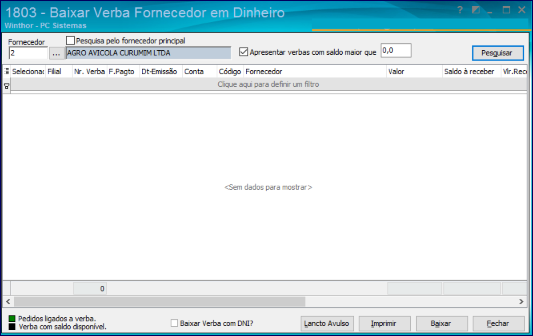The height and width of the screenshot is (336, 533).
Task: Click the filter funnel icon in grid
Action: click(7, 86)
